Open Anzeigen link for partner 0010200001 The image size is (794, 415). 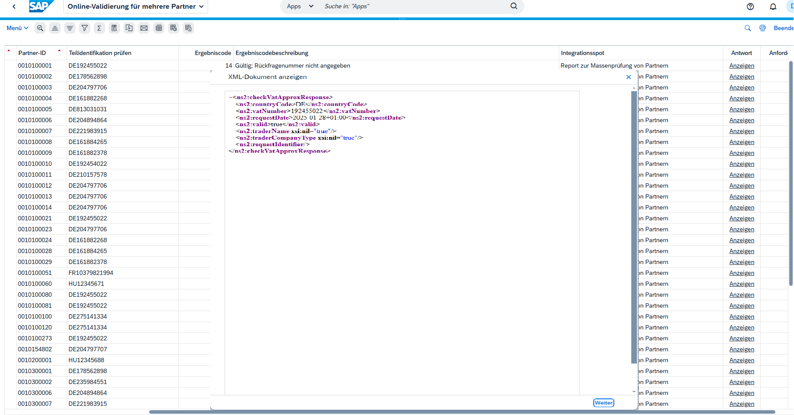742,360
